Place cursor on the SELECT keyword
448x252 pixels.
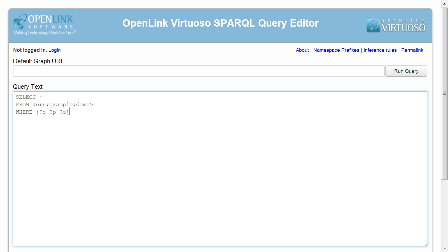point(26,97)
